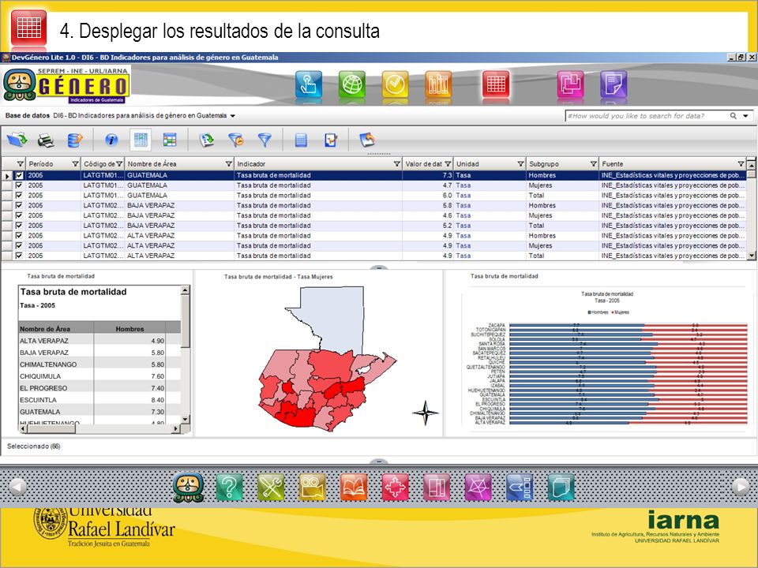This screenshot has height=568, width=758.
Task: Click the small table horizontal scroll-right arrow
Action: [x=175, y=428]
